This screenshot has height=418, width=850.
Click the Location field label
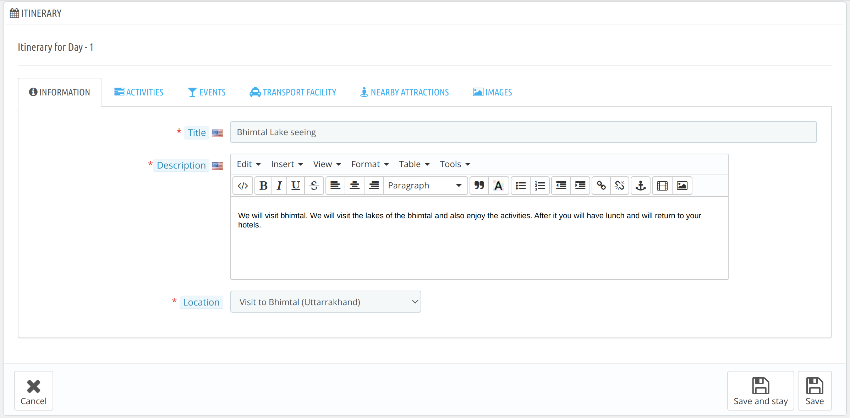point(201,302)
